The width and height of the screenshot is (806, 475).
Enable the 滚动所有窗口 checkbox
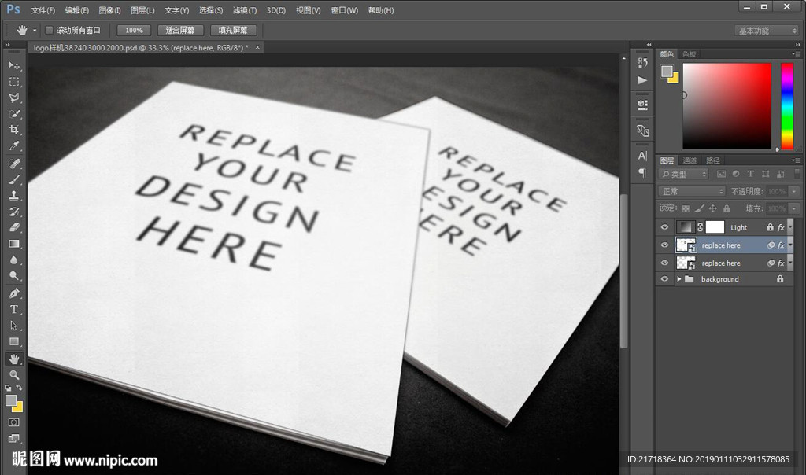[x=49, y=30]
